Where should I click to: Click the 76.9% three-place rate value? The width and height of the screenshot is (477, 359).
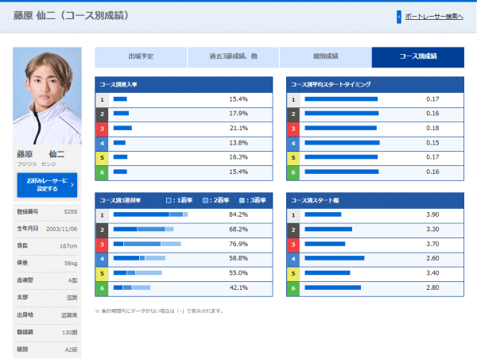point(238,244)
